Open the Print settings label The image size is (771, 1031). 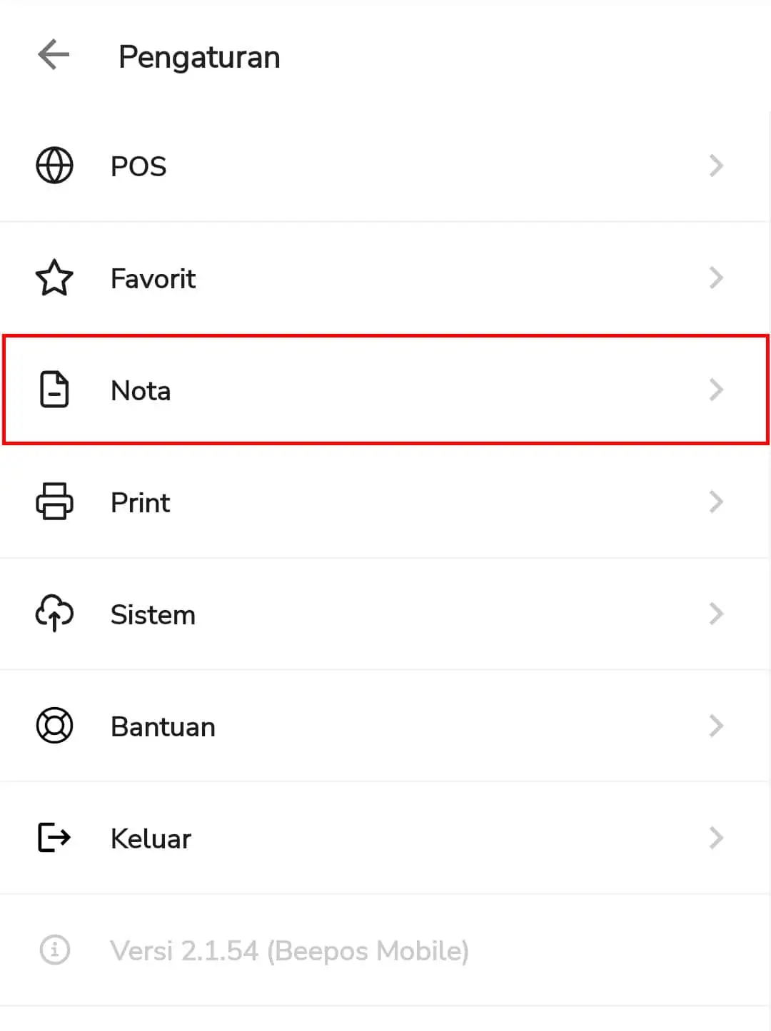point(141,503)
